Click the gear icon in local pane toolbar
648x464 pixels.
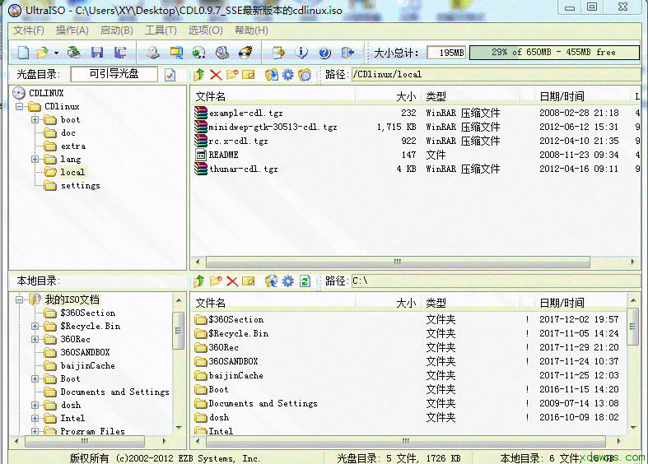coord(288,281)
